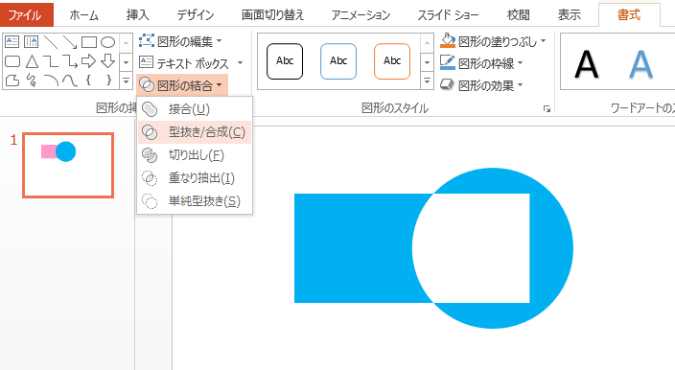Image resolution: width=675 pixels, height=370 pixels.
Task: Select the freeform shape tool
Action: tap(12, 81)
